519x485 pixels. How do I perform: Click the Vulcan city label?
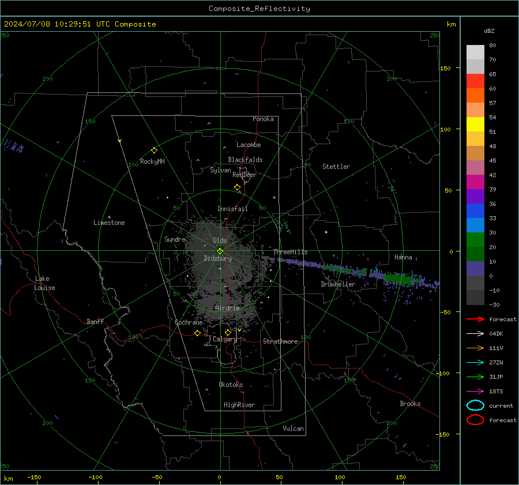pyautogui.click(x=294, y=428)
